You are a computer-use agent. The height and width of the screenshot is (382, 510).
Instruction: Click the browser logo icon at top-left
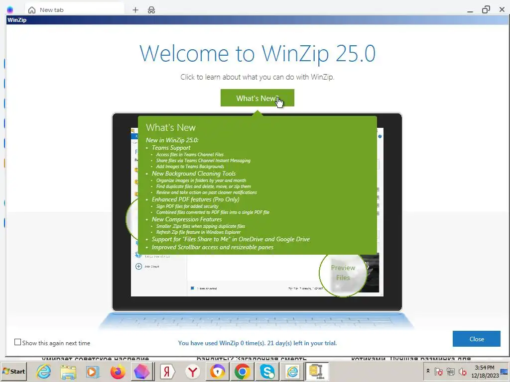[10, 10]
